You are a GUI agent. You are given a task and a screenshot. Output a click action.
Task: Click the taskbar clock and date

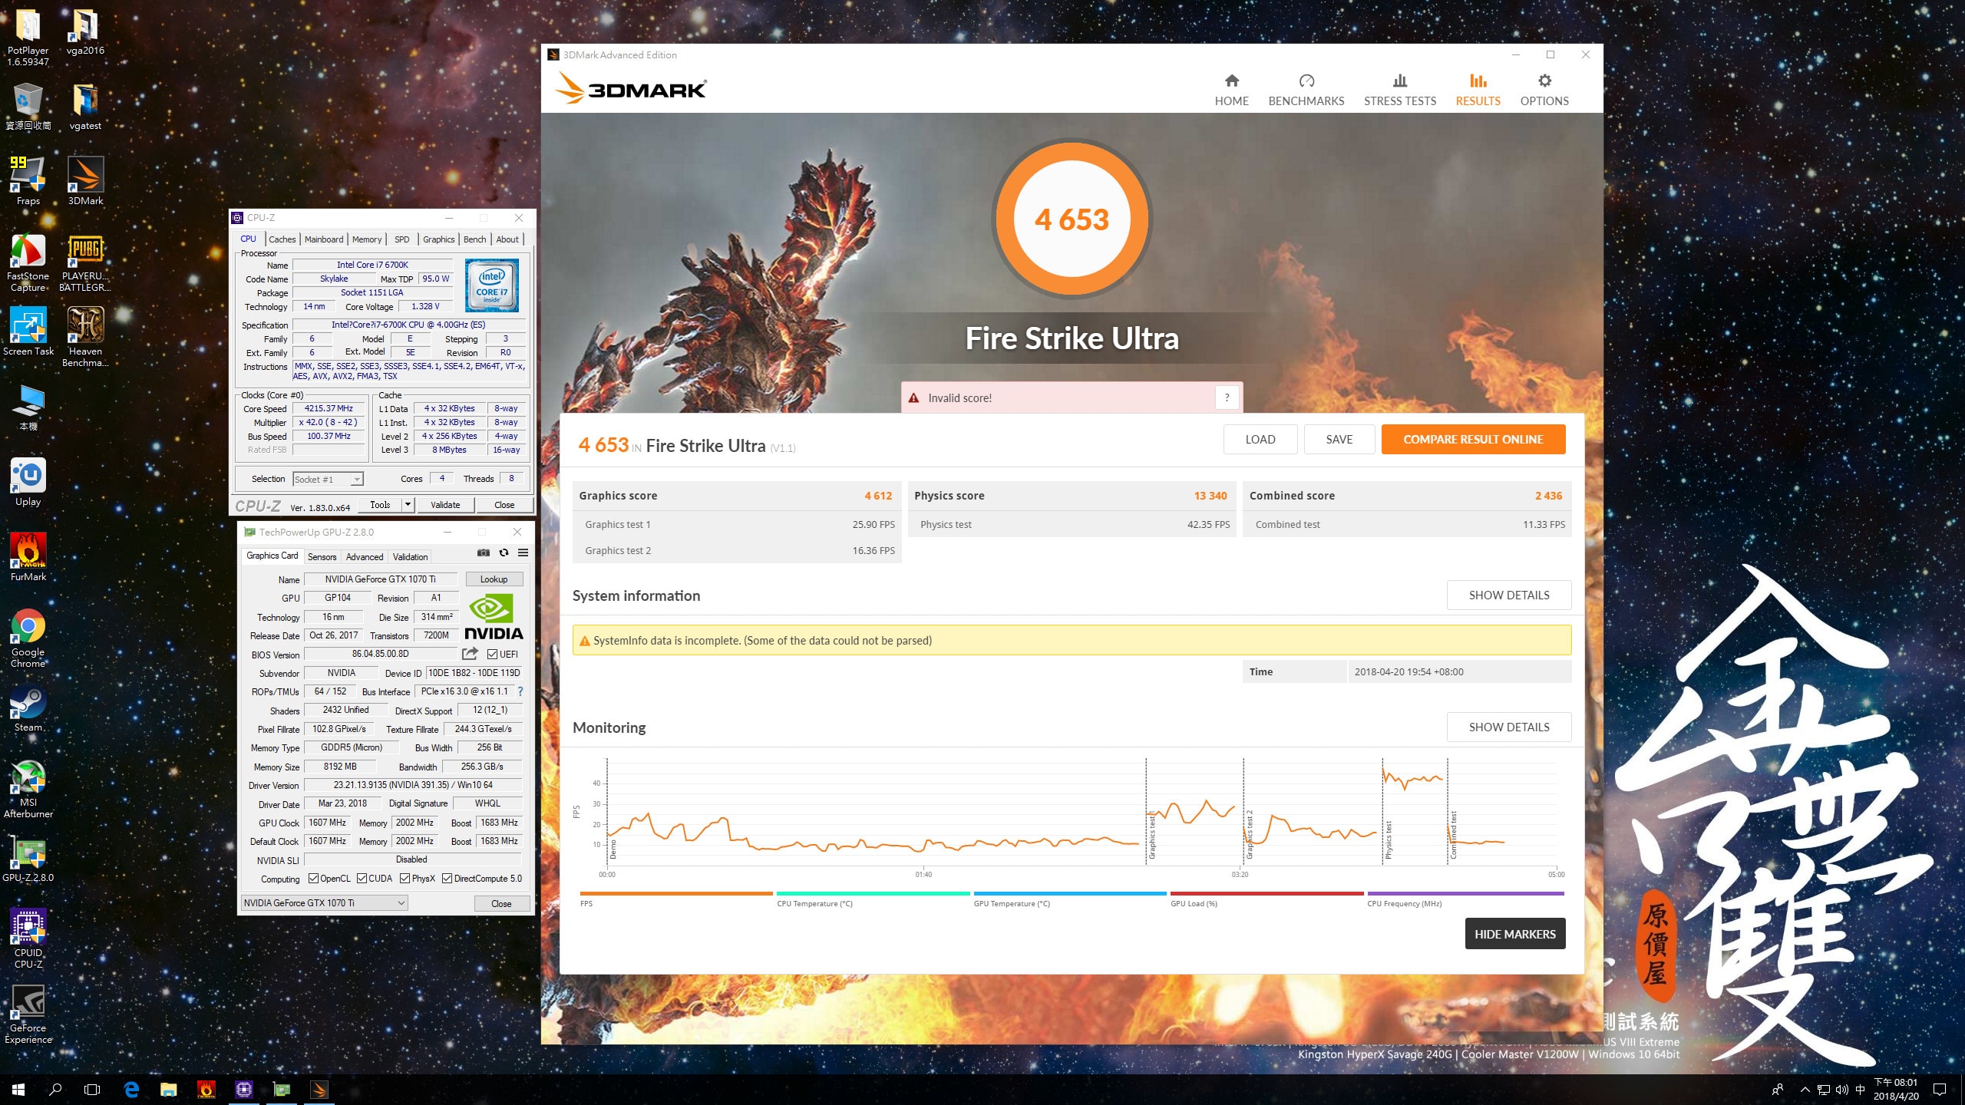1896,1090
